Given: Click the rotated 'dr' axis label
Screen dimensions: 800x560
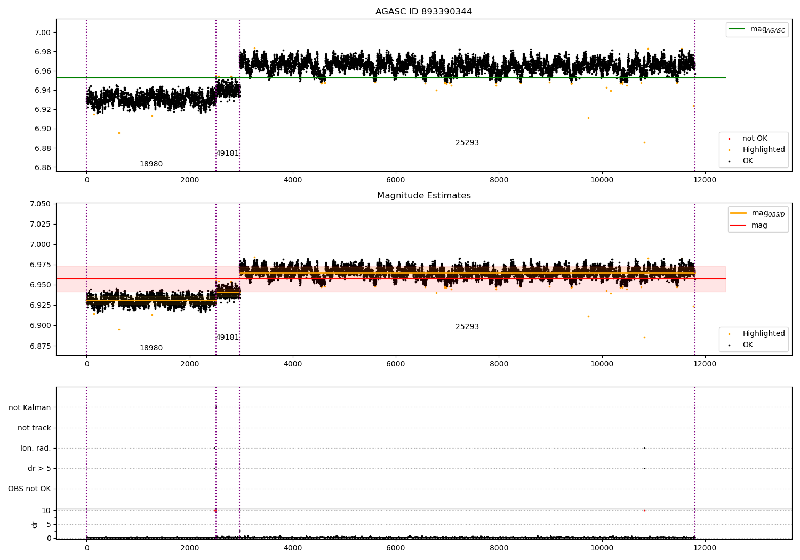Looking at the screenshot, I should pyautogui.click(x=35, y=524).
